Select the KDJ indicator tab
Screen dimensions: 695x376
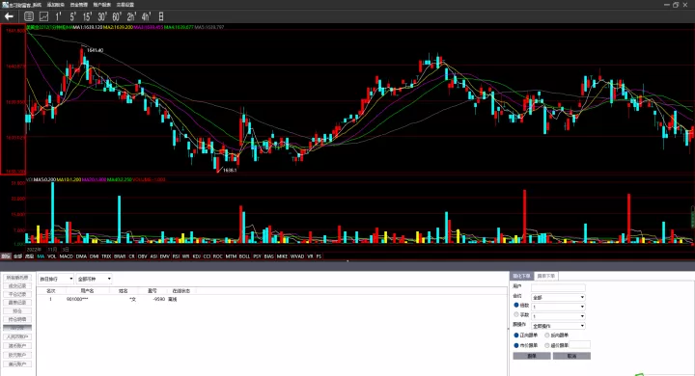point(197,256)
